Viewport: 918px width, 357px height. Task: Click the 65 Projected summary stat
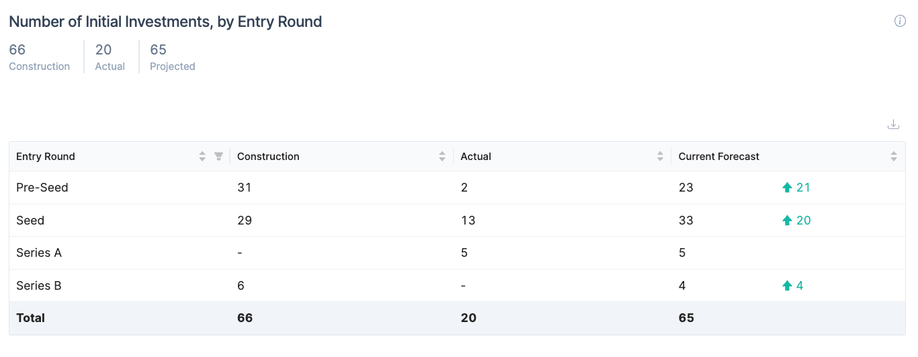coord(173,57)
